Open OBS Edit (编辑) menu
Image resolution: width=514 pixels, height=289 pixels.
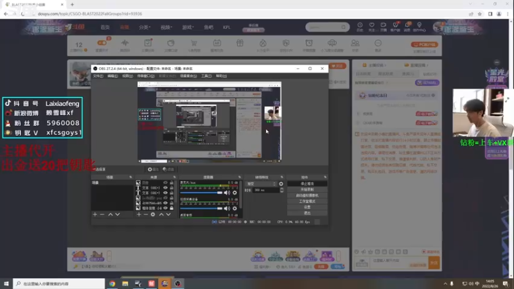(x=112, y=76)
